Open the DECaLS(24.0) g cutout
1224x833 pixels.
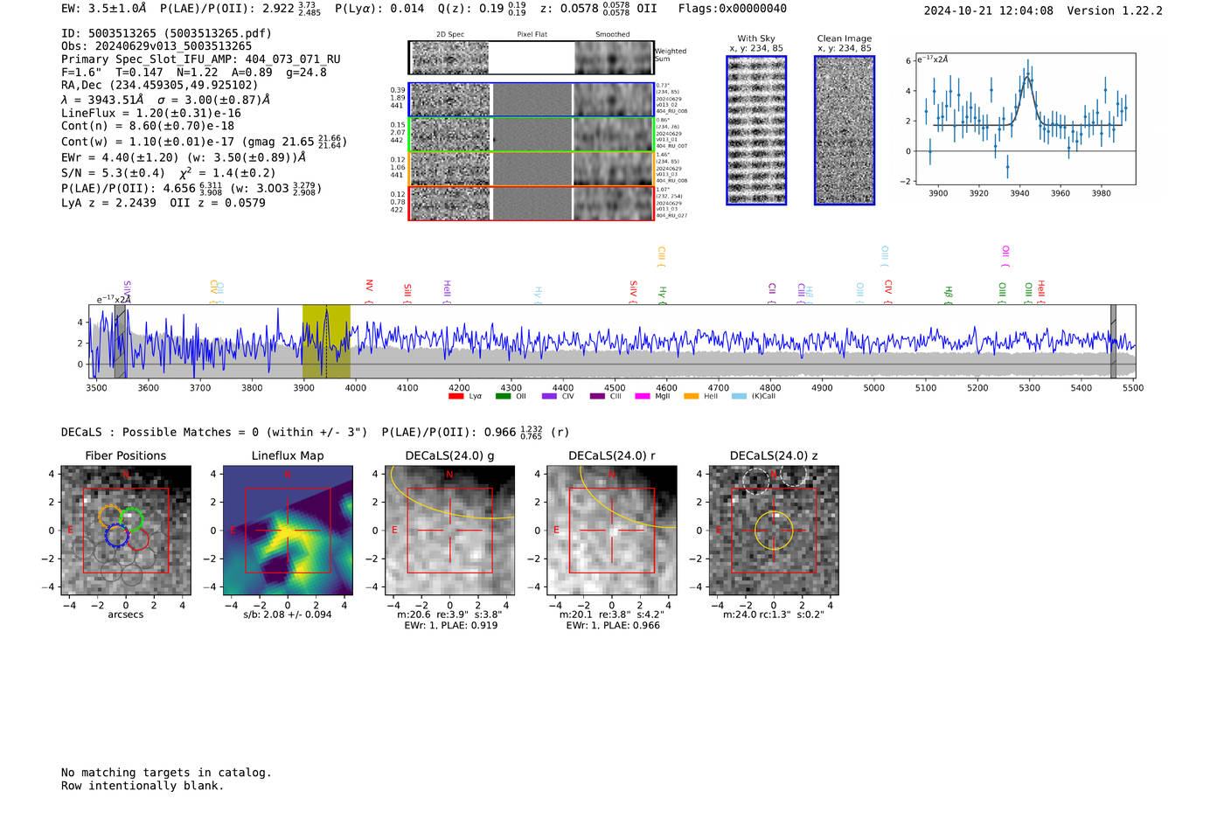point(450,531)
